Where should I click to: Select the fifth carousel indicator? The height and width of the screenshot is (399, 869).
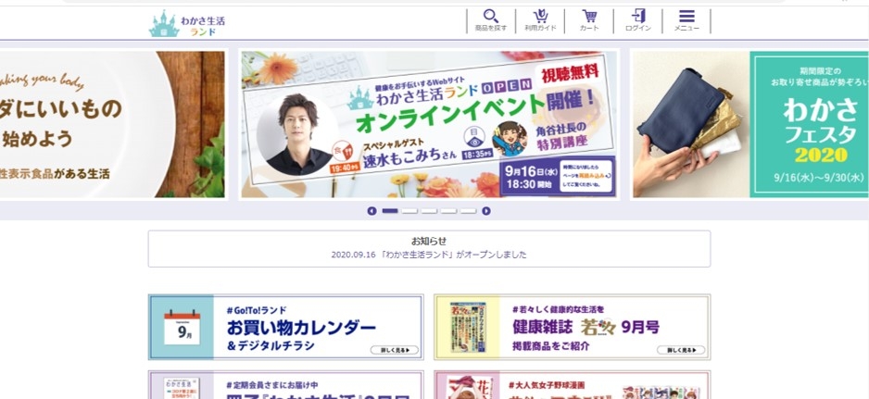[x=468, y=211]
